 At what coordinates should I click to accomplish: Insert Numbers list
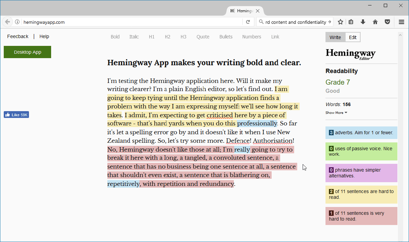(x=252, y=37)
